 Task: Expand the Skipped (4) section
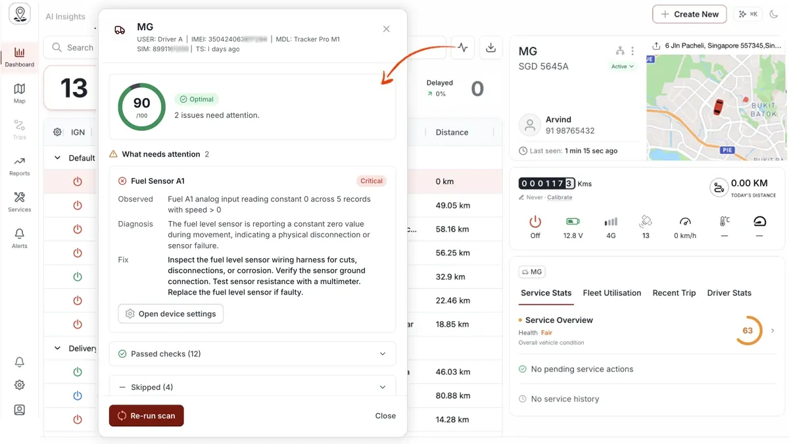(x=252, y=387)
